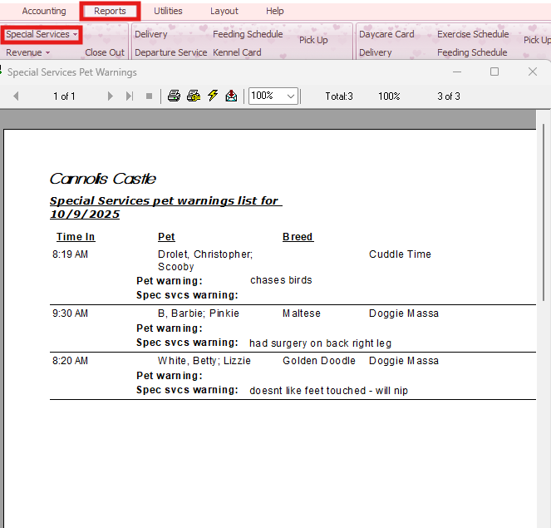Viewport: 551px width, 528px height.
Task: Go to the previous report page
Action: point(16,96)
